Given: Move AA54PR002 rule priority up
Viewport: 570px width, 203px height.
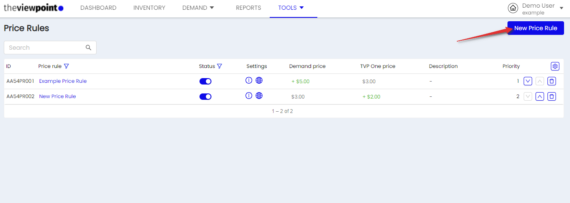Looking at the screenshot, I should coord(540,96).
